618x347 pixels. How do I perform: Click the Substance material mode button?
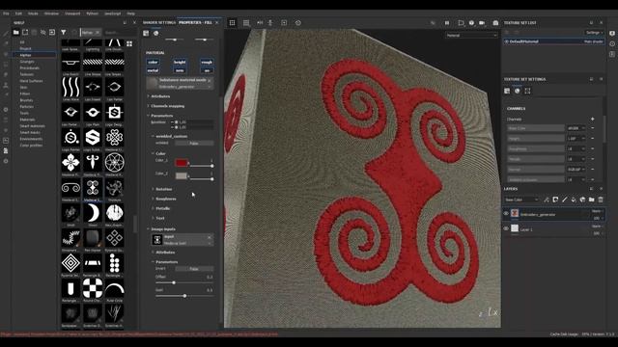tap(181, 83)
